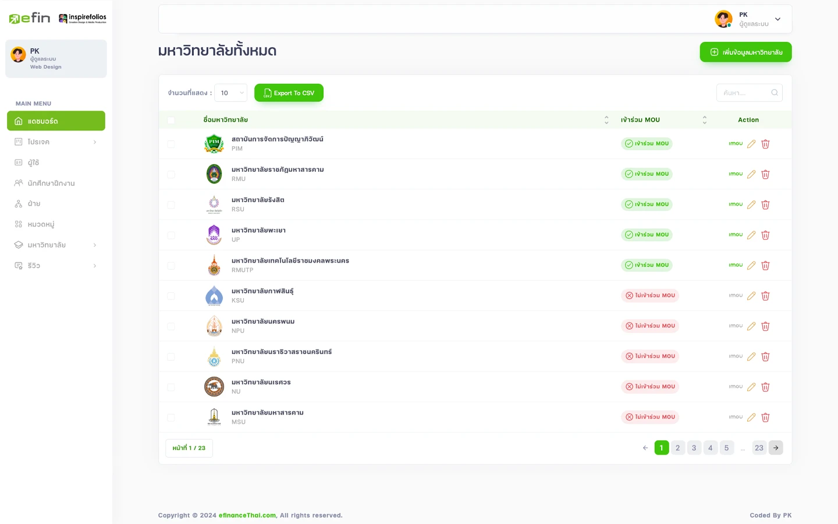Click the pencil edit icon for PIM row
The image size is (838, 524).
click(x=751, y=144)
